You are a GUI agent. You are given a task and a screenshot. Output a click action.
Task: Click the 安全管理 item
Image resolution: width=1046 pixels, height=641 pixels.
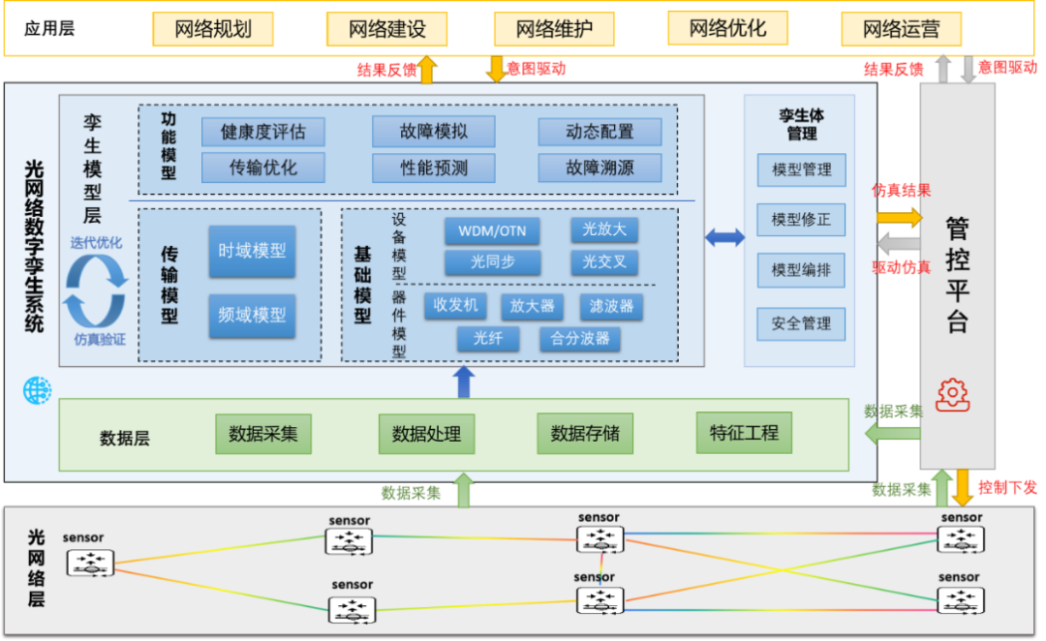(801, 323)
